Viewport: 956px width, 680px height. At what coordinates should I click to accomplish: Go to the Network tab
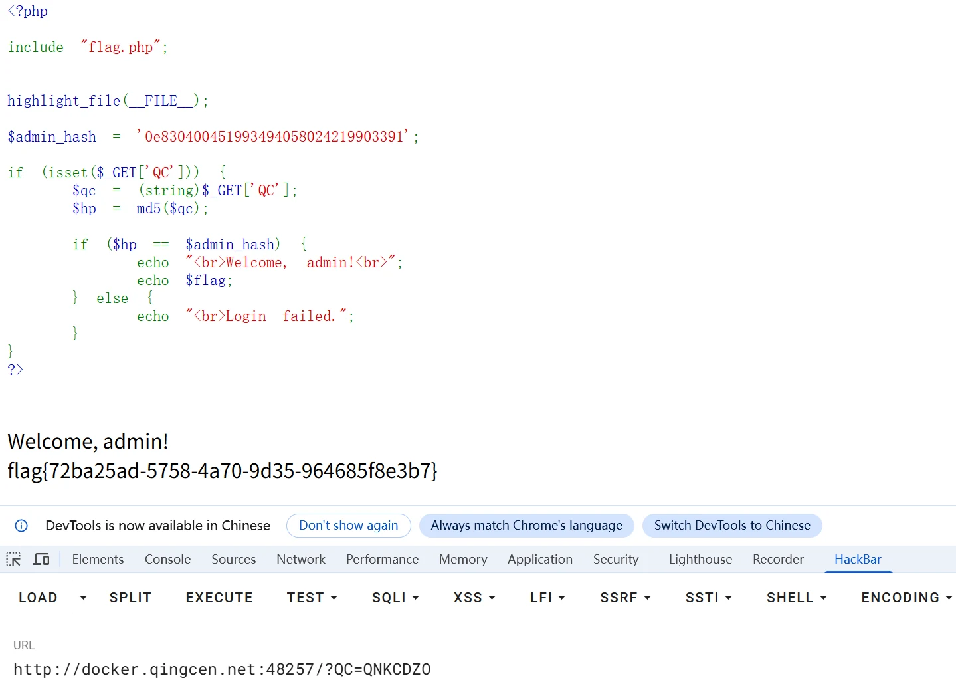coord(301,559)
